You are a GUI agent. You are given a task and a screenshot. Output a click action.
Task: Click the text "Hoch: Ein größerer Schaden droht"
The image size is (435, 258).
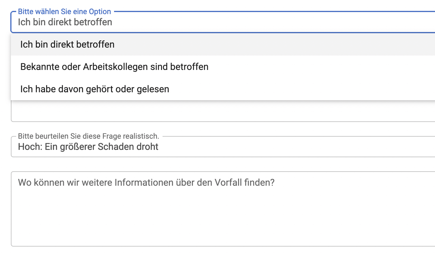point(88,147)
